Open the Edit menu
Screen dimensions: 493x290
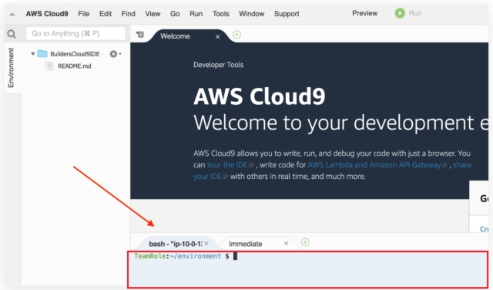pos(106,14)
